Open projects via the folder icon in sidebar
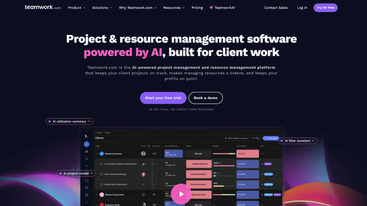The width and height of the screenshot is (367, 206). (x=87, y=180)
